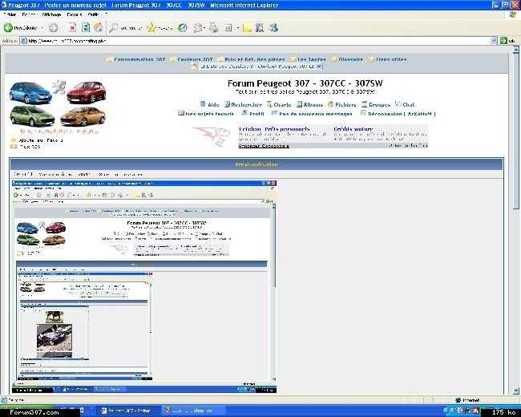Viewport: 521px width, 417px height.
Task: Print the page with the printer icon
Action: pos(214,28)
